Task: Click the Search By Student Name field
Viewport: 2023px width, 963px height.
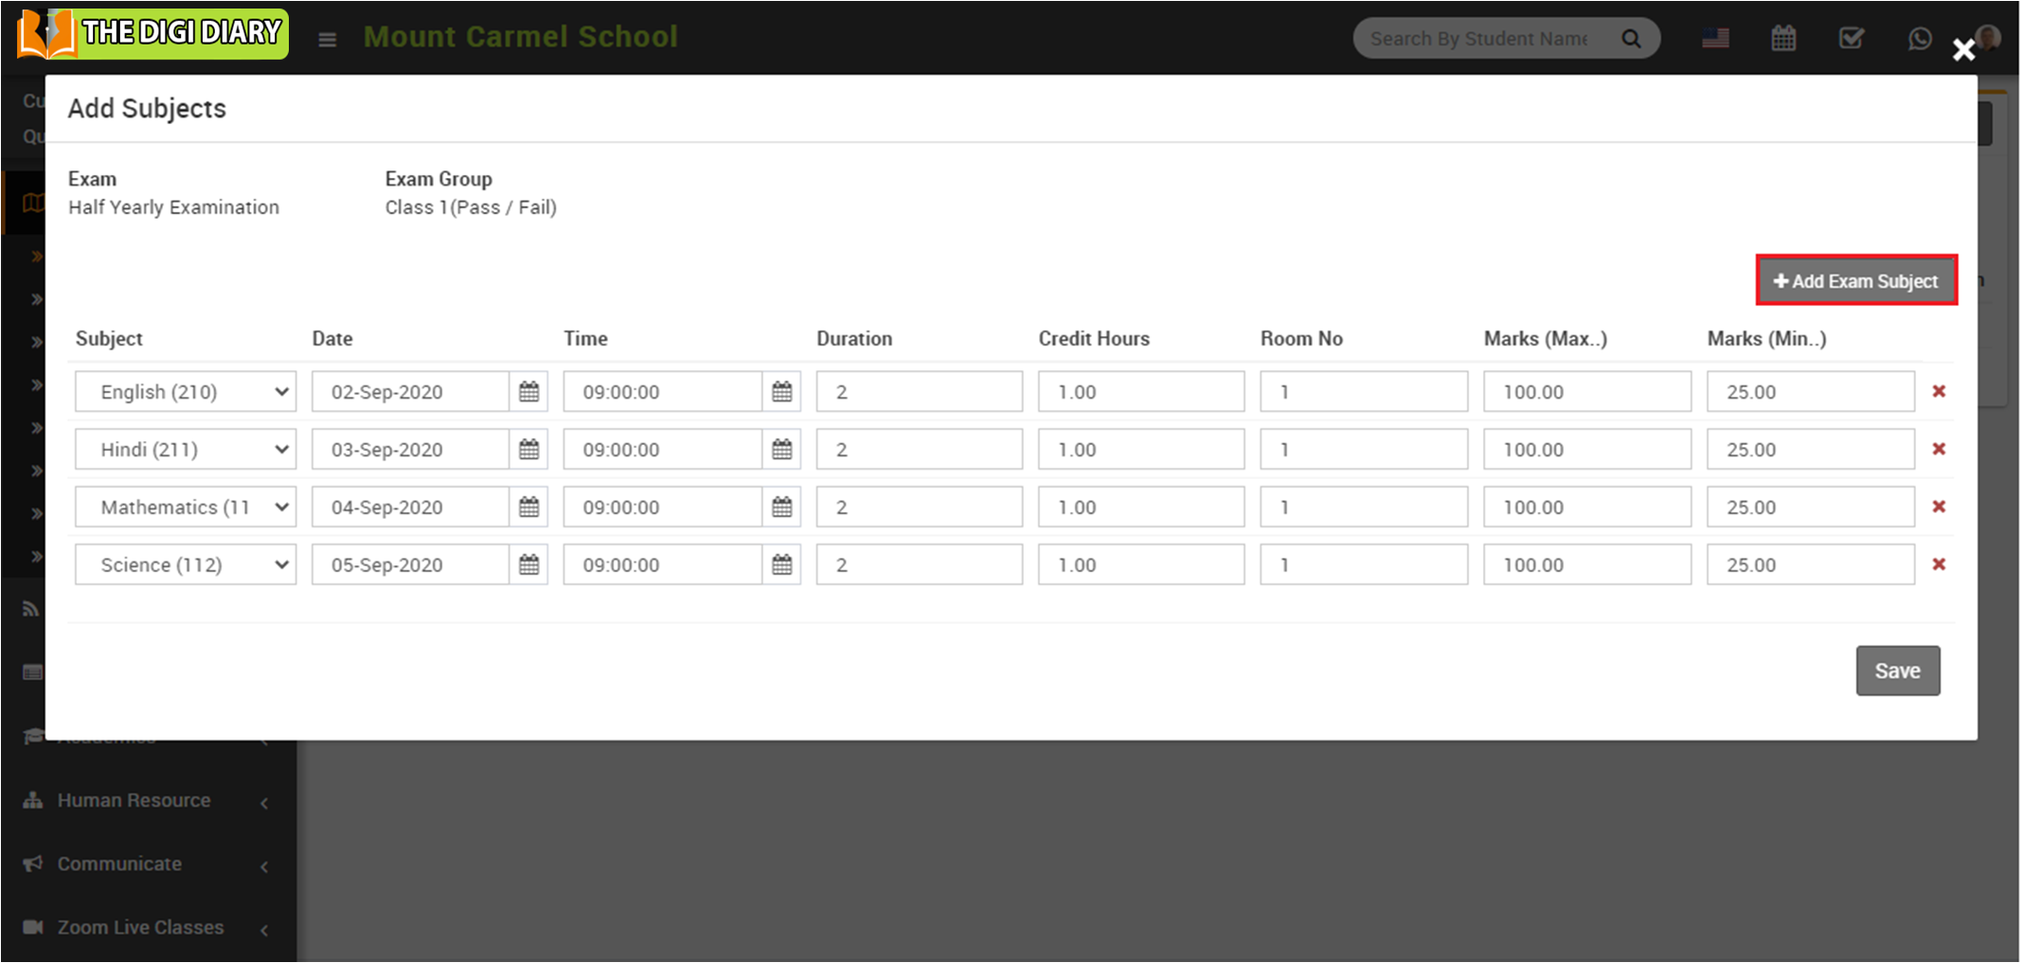Action: pos(1480,39)
